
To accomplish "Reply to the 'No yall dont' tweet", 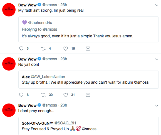I will 21,95.
